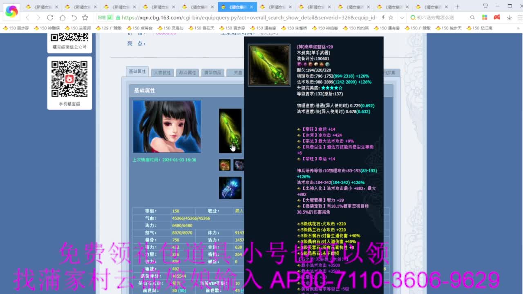This screenshot has height=294, width=523.
Task: Click the lock icon in the address bar
Action: 118,18
